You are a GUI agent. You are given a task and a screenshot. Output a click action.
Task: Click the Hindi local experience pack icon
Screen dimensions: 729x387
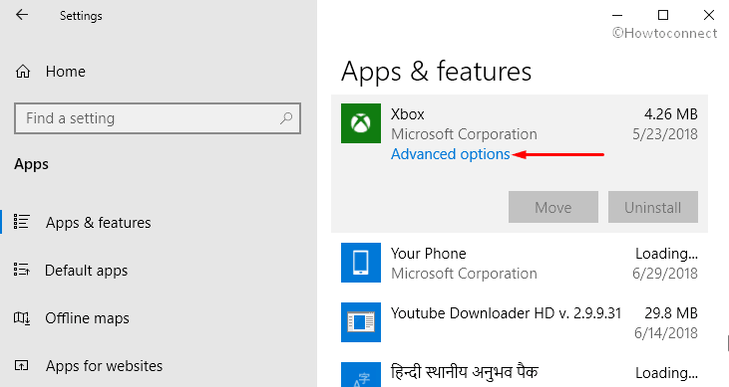click(361, 375)
